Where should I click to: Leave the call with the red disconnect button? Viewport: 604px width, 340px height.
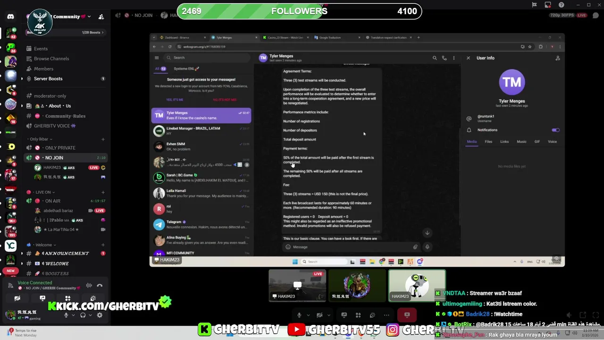(407, 315)
